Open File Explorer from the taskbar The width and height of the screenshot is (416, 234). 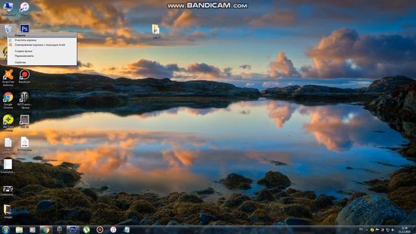[x=19, y=229]
